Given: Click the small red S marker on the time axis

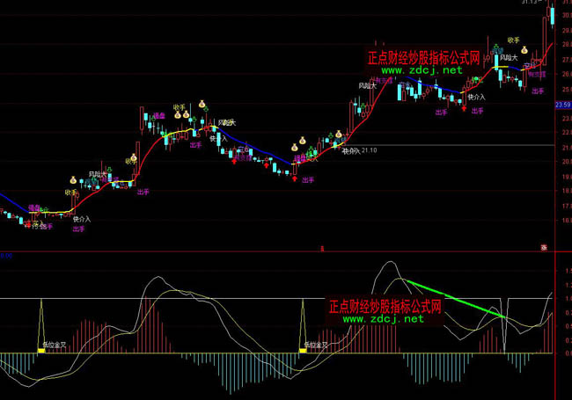Looking at the screenshot, I should (x=322, y=250).
